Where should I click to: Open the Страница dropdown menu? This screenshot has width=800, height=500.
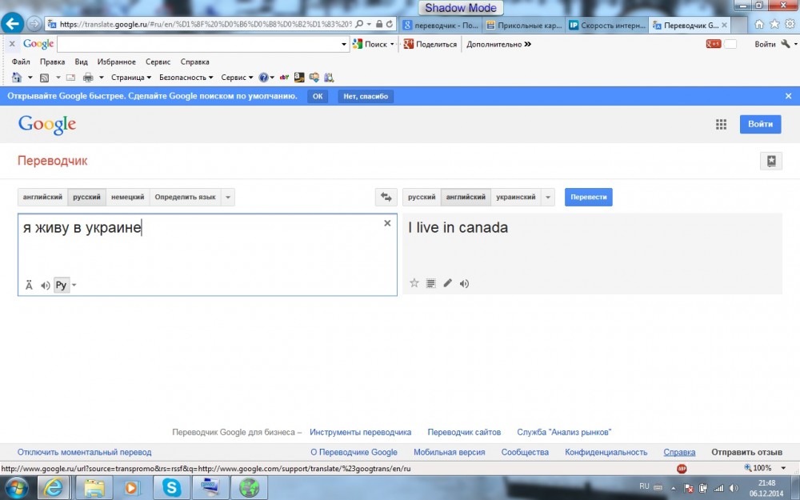131,78
